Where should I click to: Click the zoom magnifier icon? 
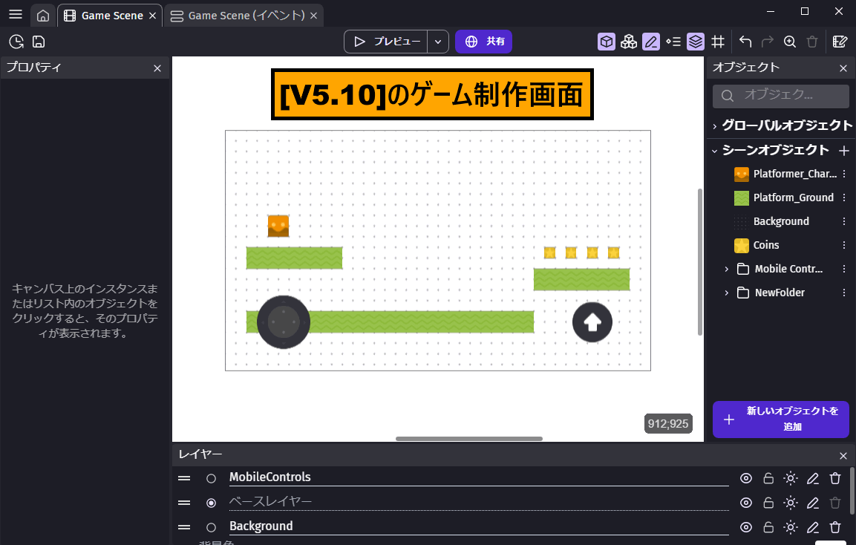790,42
